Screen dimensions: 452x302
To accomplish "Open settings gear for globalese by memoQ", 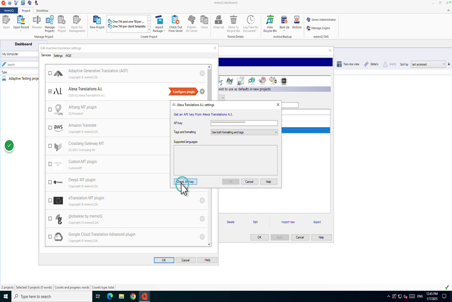I will pos(202,219).
